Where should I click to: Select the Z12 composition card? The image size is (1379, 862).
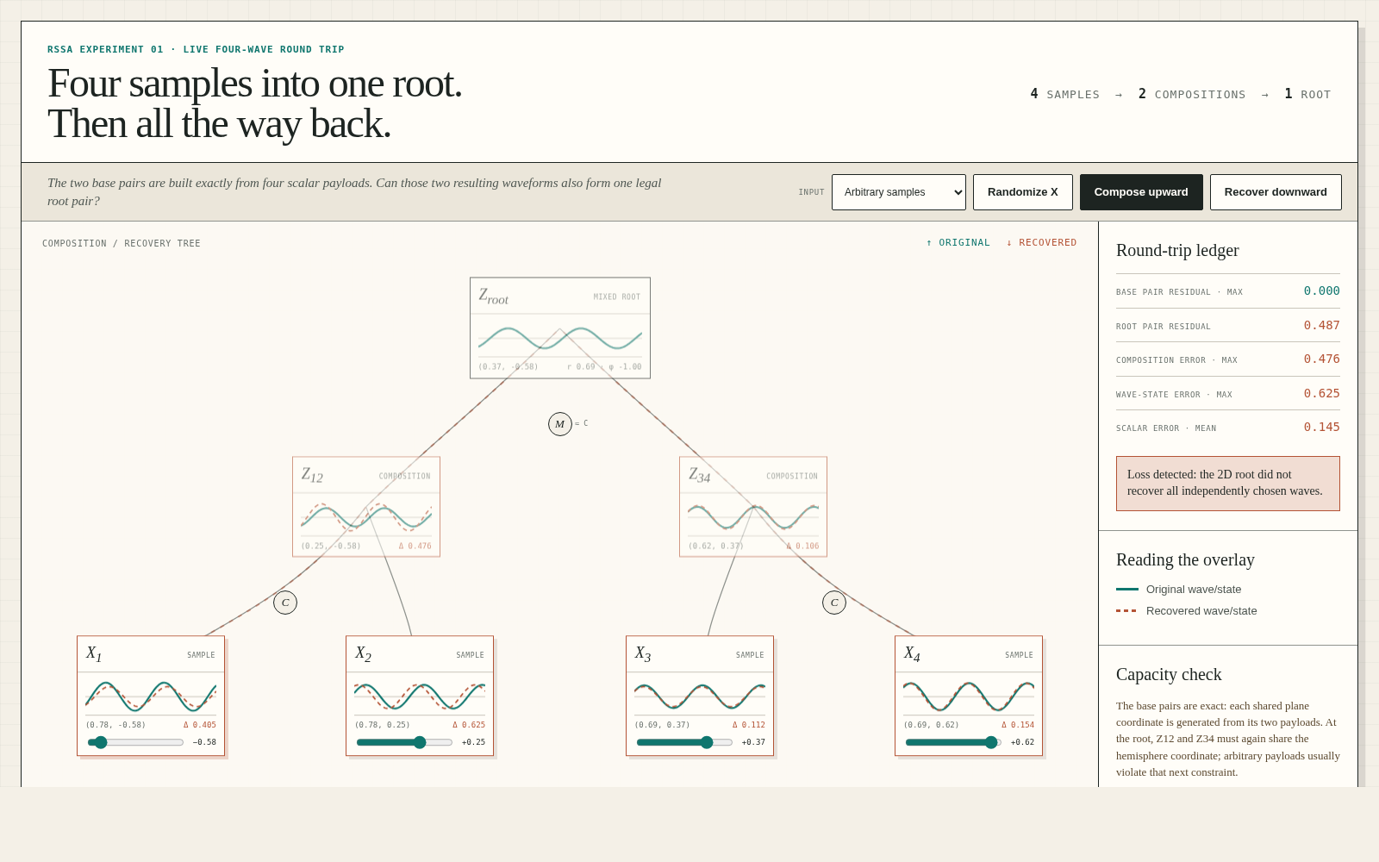point(366,507)
